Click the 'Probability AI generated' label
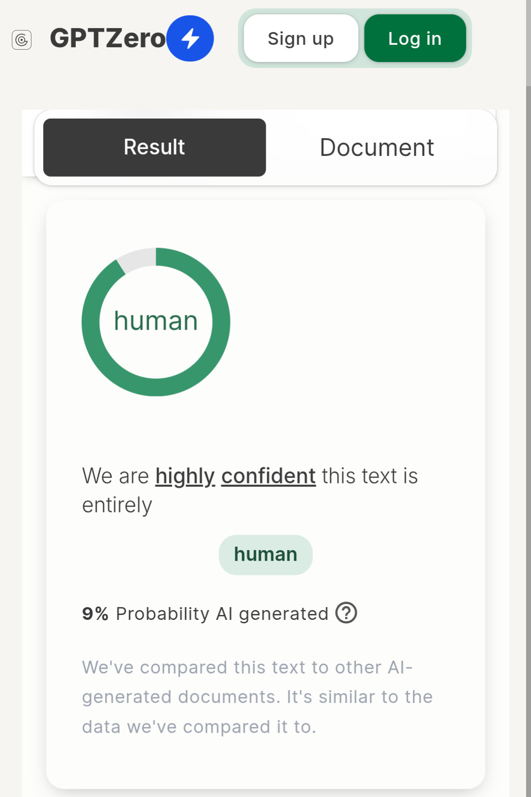 pyautogui.click(x=222, y=613)
